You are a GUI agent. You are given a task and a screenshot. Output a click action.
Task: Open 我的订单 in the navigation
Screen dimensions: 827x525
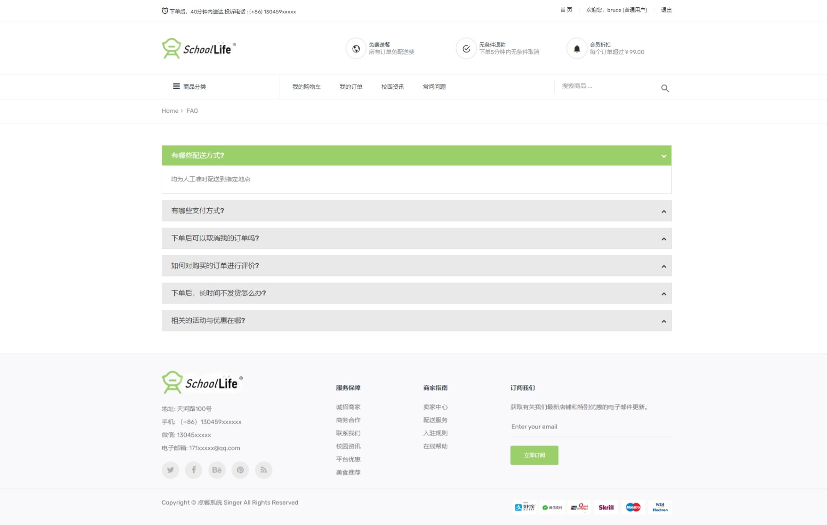click(x=351, y=87)
